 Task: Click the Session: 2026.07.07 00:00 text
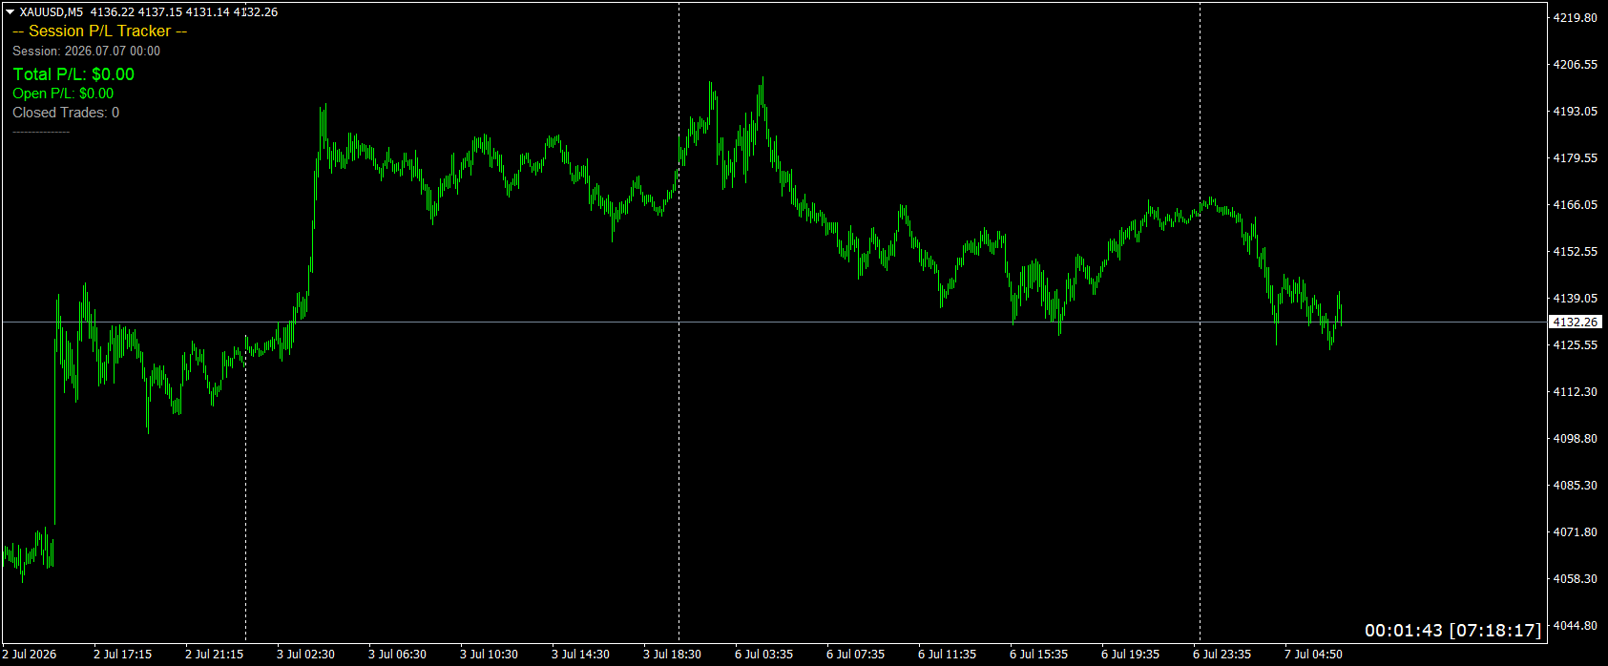coord(86,52)
